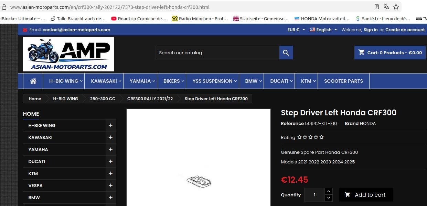Click the fifth rating star
Screen dimensions: 427x206
tap(321, 137)
